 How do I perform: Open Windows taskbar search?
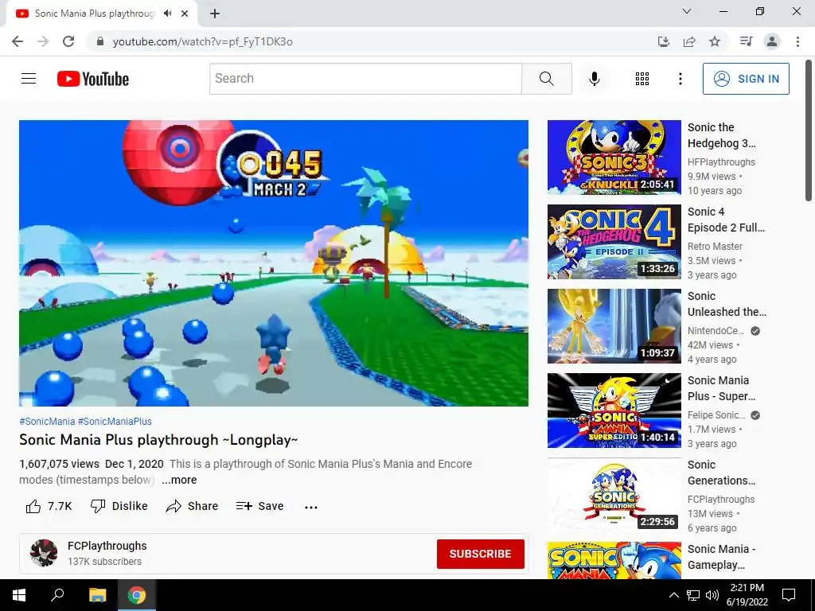[x=57, y=595]
